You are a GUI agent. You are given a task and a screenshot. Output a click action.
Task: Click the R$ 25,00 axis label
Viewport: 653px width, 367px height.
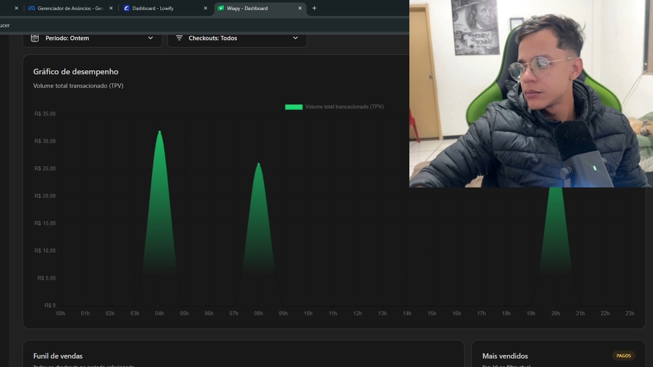coord(45,169)
